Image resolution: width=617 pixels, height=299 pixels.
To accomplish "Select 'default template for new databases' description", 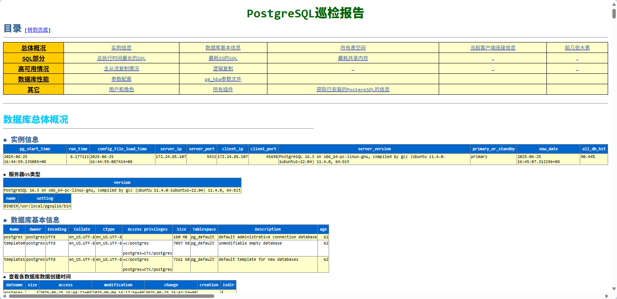I will 268,264.
